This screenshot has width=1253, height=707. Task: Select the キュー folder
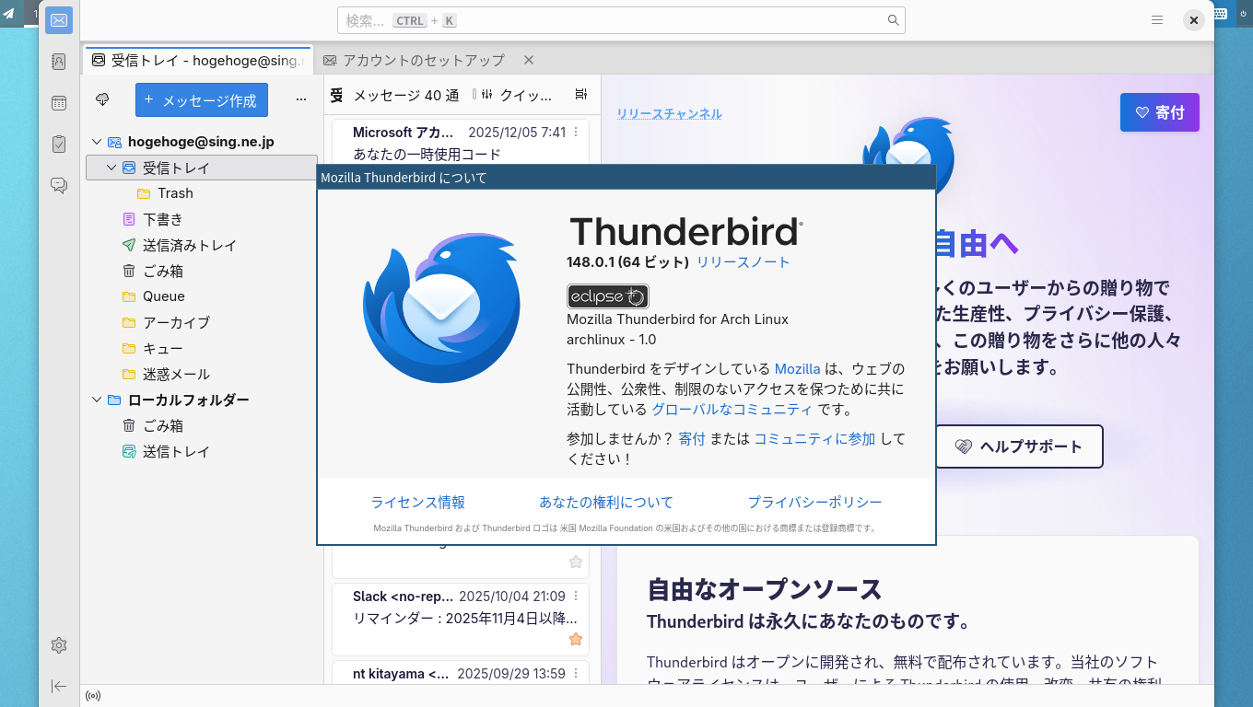pos(202,348)
